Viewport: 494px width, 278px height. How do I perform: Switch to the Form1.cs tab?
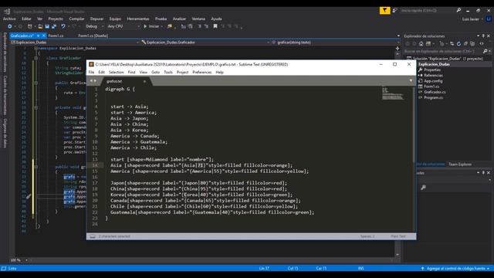coord(56,36)
